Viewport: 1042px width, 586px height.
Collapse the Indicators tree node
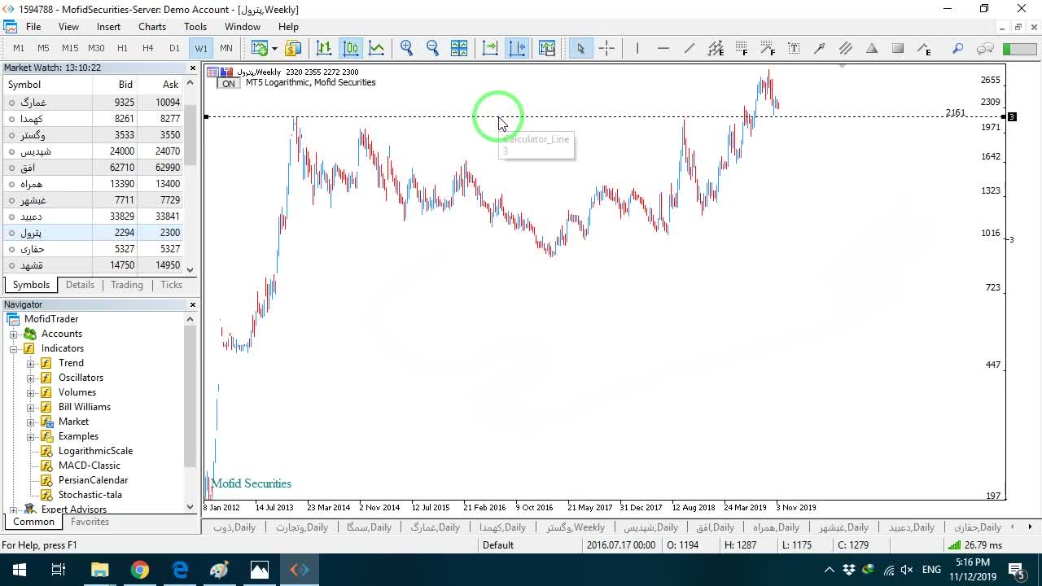click(x=14, y=348)
